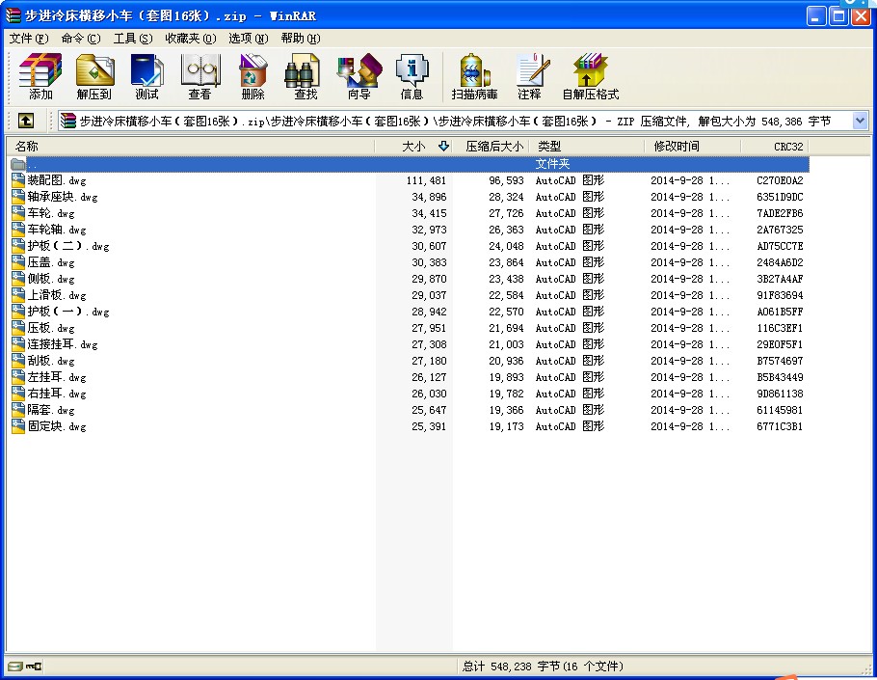Open the Tools (工具) menu
Viewport: 877px width, 680px height.
pyautogui.click(x=132, y=39)
